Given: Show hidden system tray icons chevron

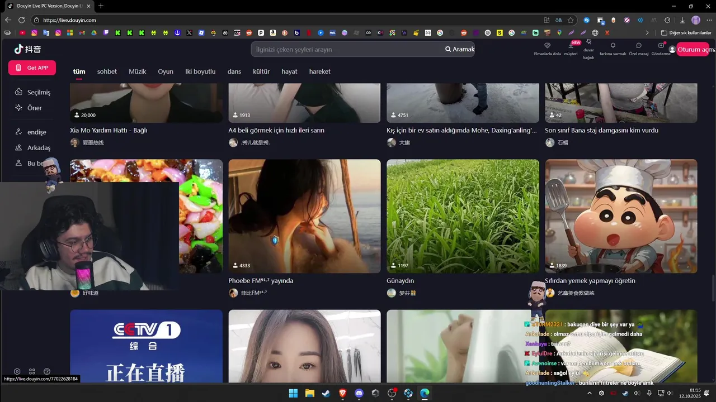Looking at the screenshot, I should [589, 393].
